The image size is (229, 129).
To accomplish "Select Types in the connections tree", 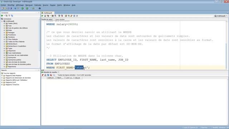I will pos(10,48).
